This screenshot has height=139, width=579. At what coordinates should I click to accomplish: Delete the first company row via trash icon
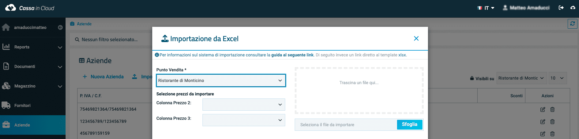click(552, 109)
